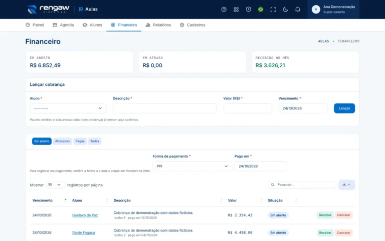Click the shield security icon

pyautogui.click(x=249, y=10)
